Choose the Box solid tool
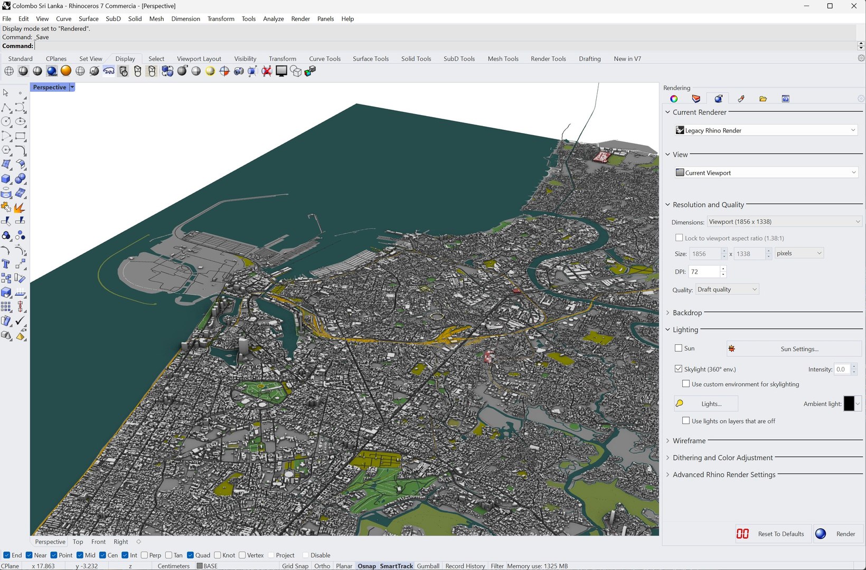The height and width of the screenshot is (570, 866). pyautogui.click(x=6, y=179)
